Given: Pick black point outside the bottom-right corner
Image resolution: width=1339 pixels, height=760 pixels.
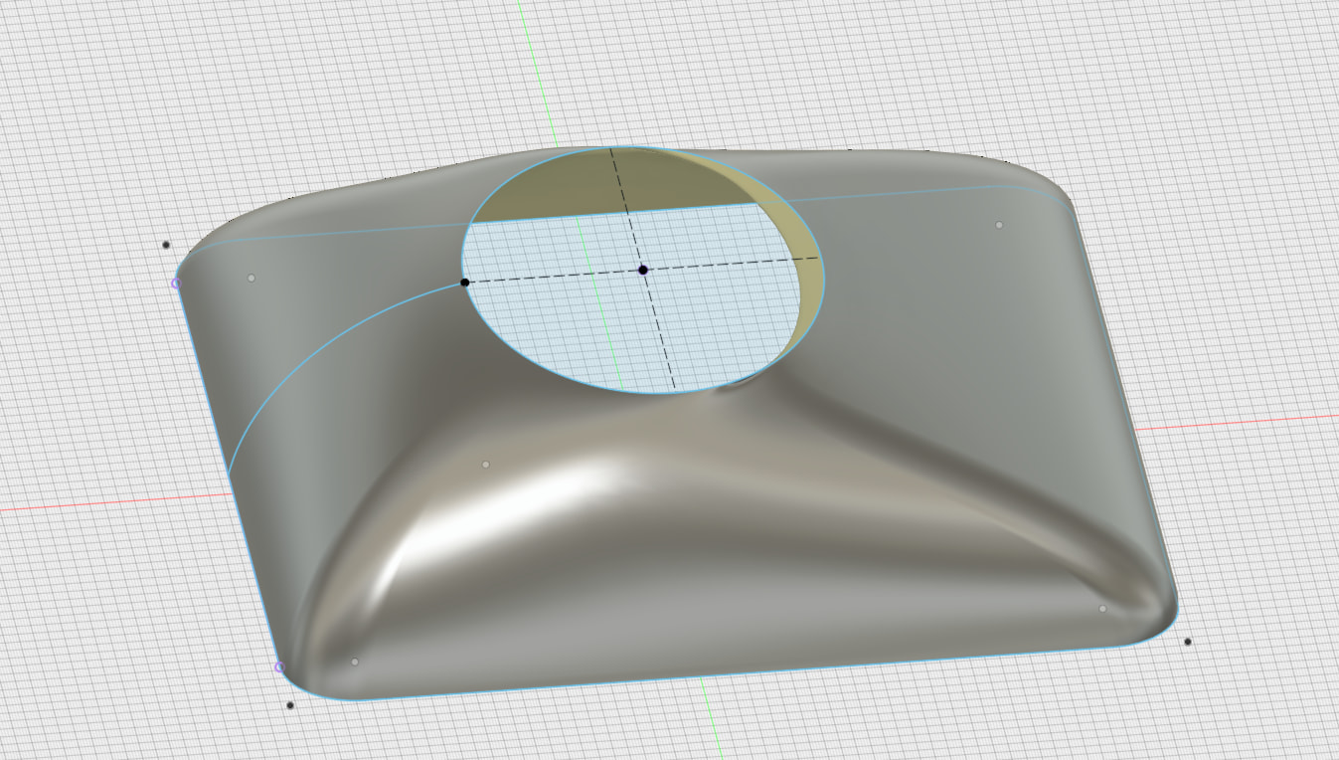Looking at the screenshot, I should pyautogui.click(x=1188, y=642).
